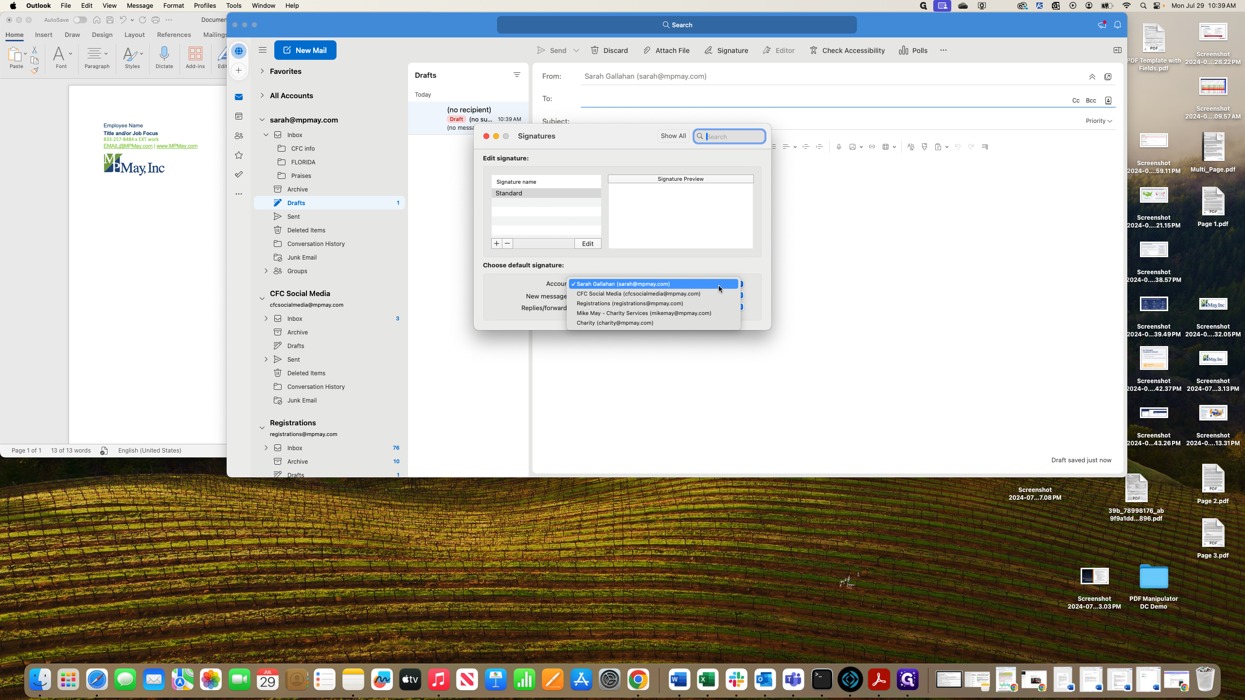Click the increase indent icon in the message toolbar
The width and height of the screenshot is (1245, 700).
[x=819, y=147]
